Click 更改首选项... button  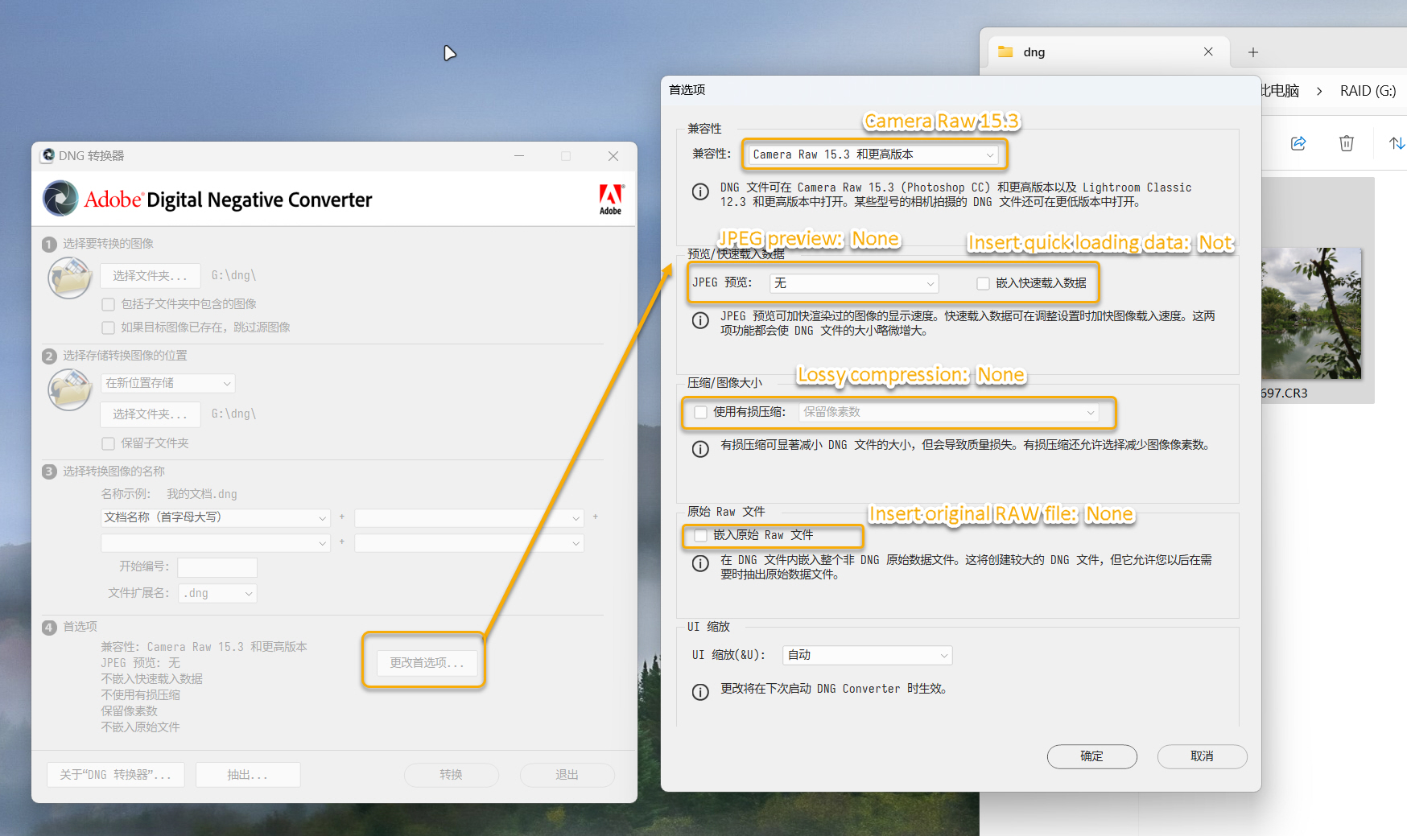click(427, 662)
